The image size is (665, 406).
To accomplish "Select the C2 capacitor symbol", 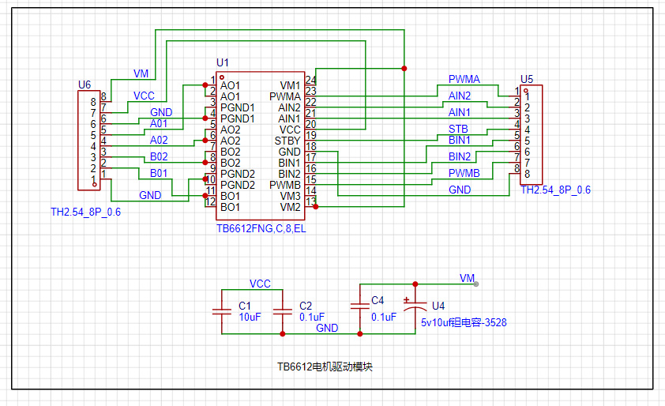I will [x=283, y=312].
